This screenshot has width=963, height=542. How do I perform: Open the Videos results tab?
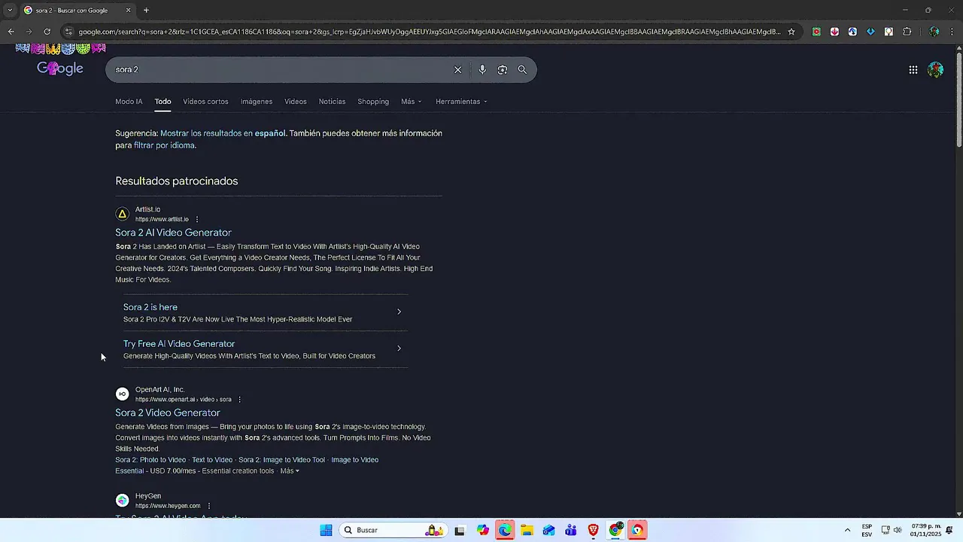pos(296,102)
